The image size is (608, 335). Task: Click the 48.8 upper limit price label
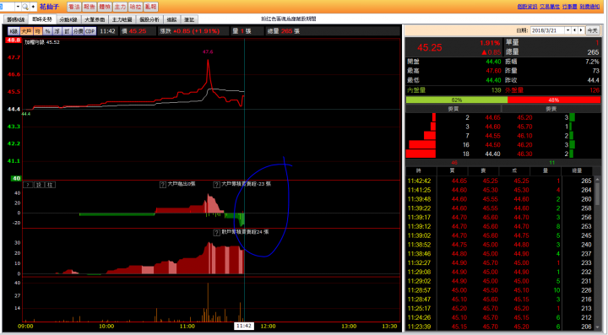14,41
